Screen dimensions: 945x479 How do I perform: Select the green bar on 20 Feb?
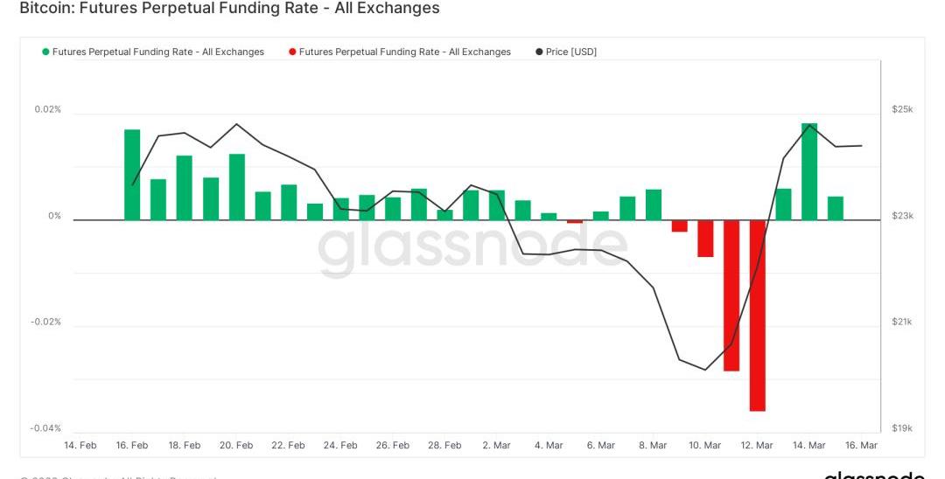[236, 187]
